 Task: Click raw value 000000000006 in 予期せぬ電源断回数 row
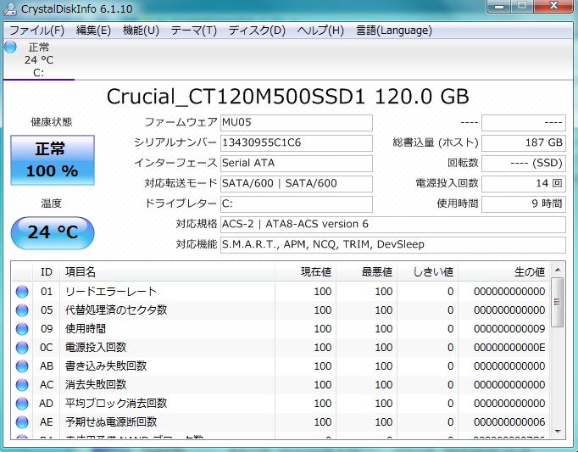pyautogui.click(x=509, y=421)
